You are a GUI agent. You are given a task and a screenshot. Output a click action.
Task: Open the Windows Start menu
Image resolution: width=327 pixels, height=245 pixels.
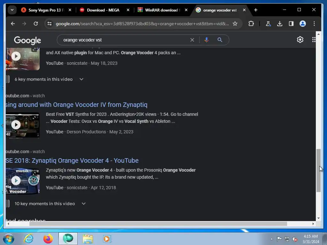click(x=8, y=239)
